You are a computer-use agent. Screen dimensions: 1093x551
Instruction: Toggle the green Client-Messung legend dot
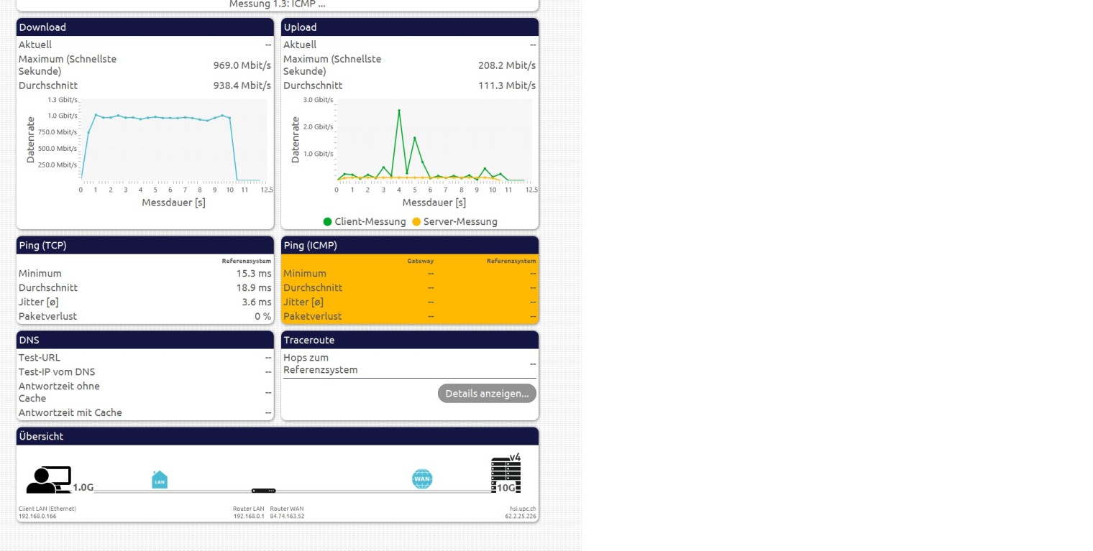point(328,222)
